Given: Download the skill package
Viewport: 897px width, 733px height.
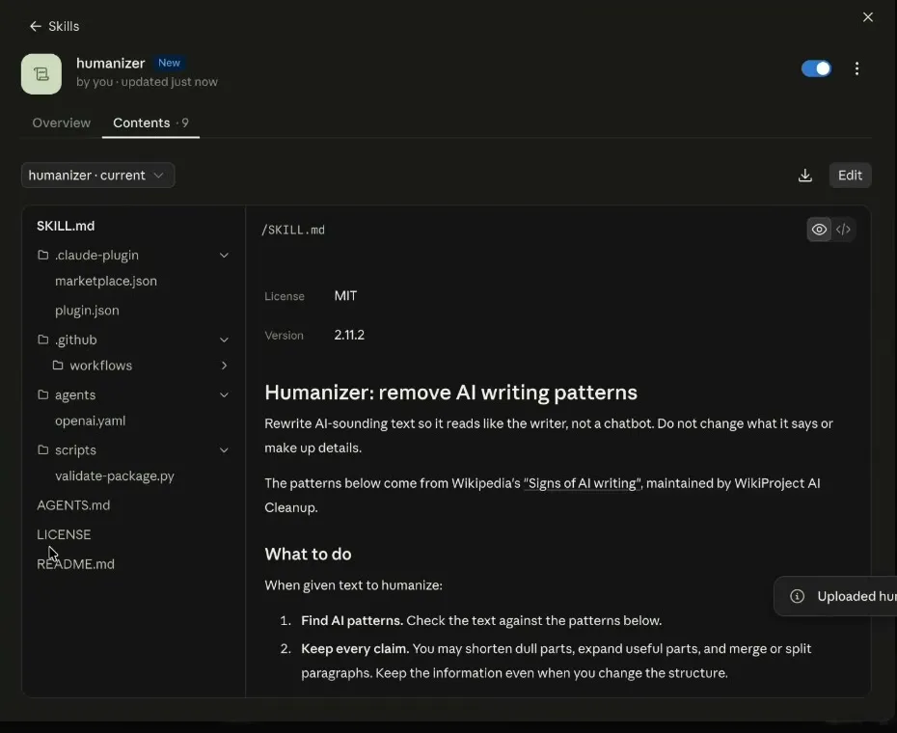Looking at the screenshot, I should click(805, 176).
